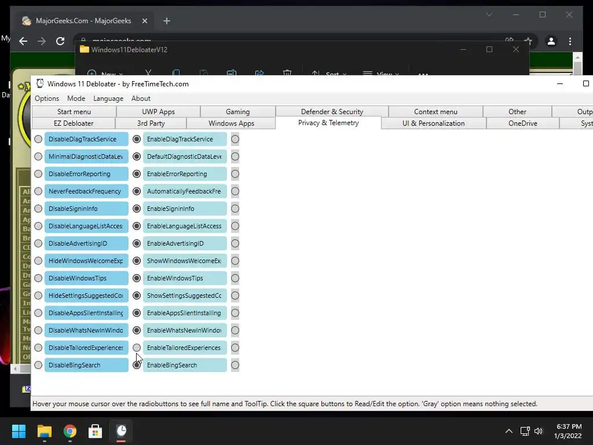Open Chrome's three-dot menu
The height and width of the screenshot is (445, 593).
[570, 41]
